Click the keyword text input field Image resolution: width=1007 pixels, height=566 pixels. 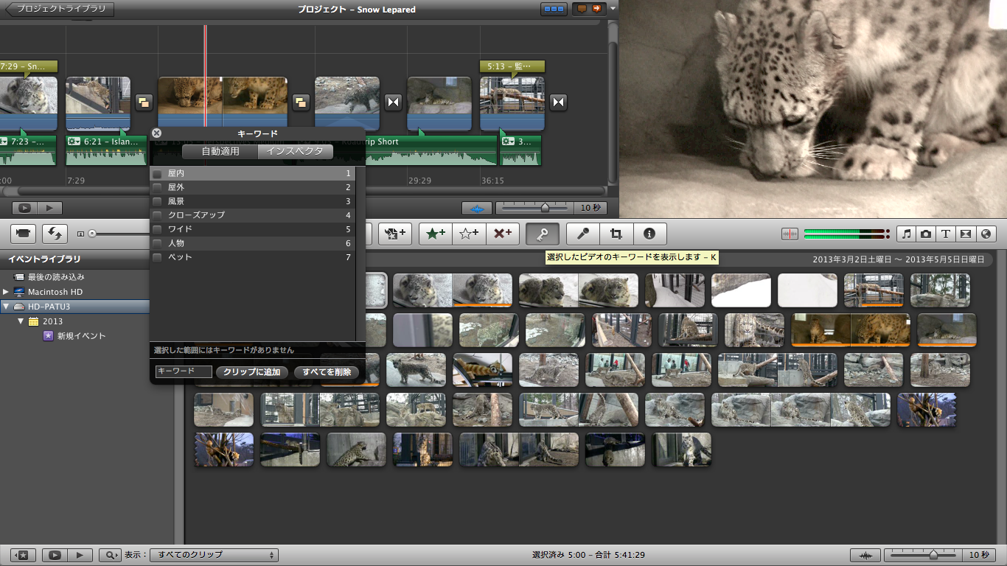[x=184, y=371]
